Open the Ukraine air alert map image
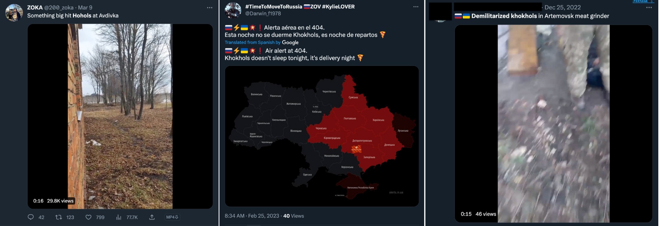 point(322,136)
